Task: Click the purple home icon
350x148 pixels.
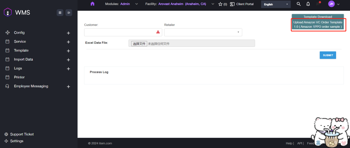Action: [93, 4]
